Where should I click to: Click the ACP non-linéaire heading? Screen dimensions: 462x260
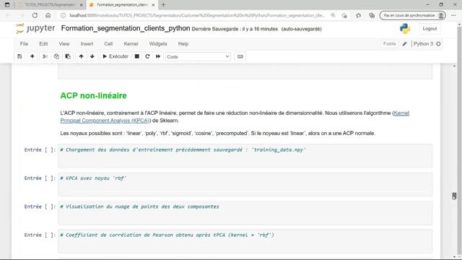click(x=93, y=95)
